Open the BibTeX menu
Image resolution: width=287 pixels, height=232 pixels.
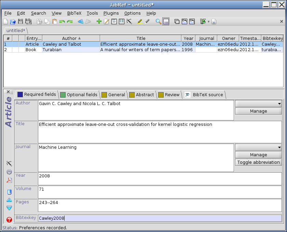click(74, 13)
